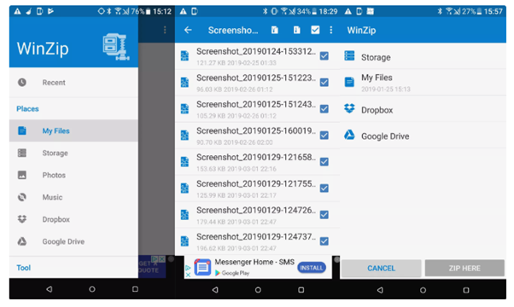Choose Dropbox as zip destination
Viewport: 514px width, 307px height.
[423, 109]
